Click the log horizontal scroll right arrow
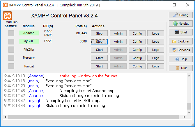This screenshot has width=195, height=127. (x=184, y=117)
